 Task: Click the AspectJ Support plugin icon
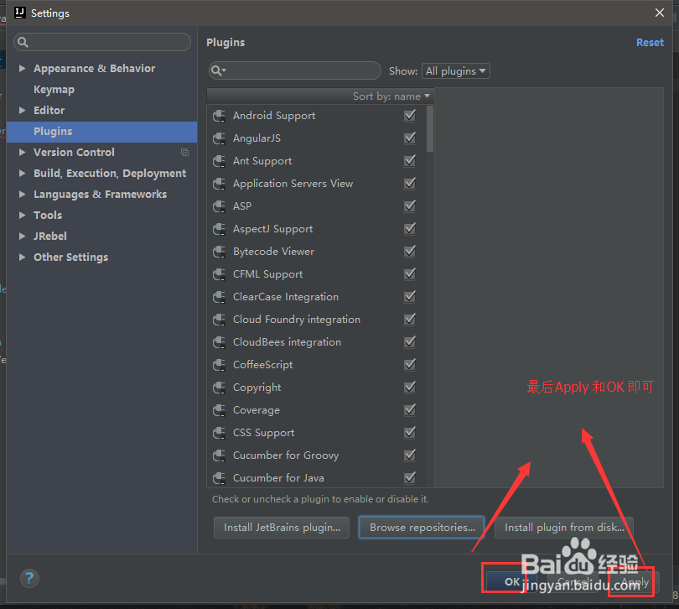(219, 229)
